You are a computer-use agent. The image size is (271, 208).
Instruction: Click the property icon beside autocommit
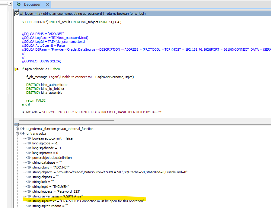click(29, 138)
